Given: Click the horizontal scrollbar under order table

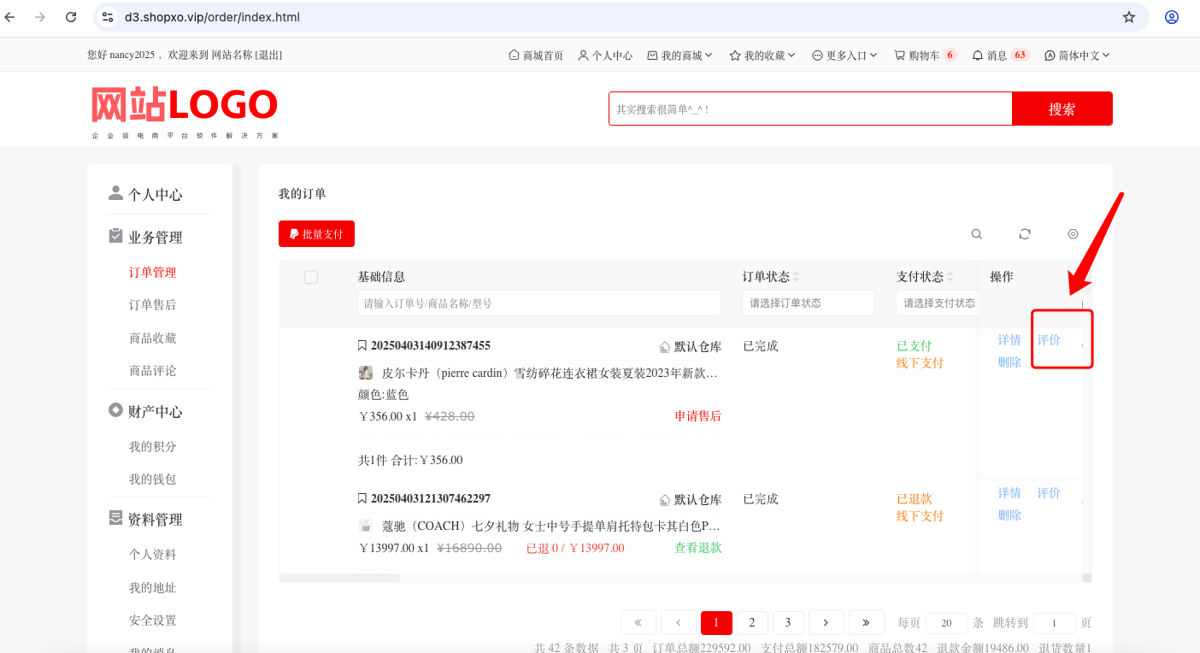Looking at the screenshot, I should click(340, 578).
